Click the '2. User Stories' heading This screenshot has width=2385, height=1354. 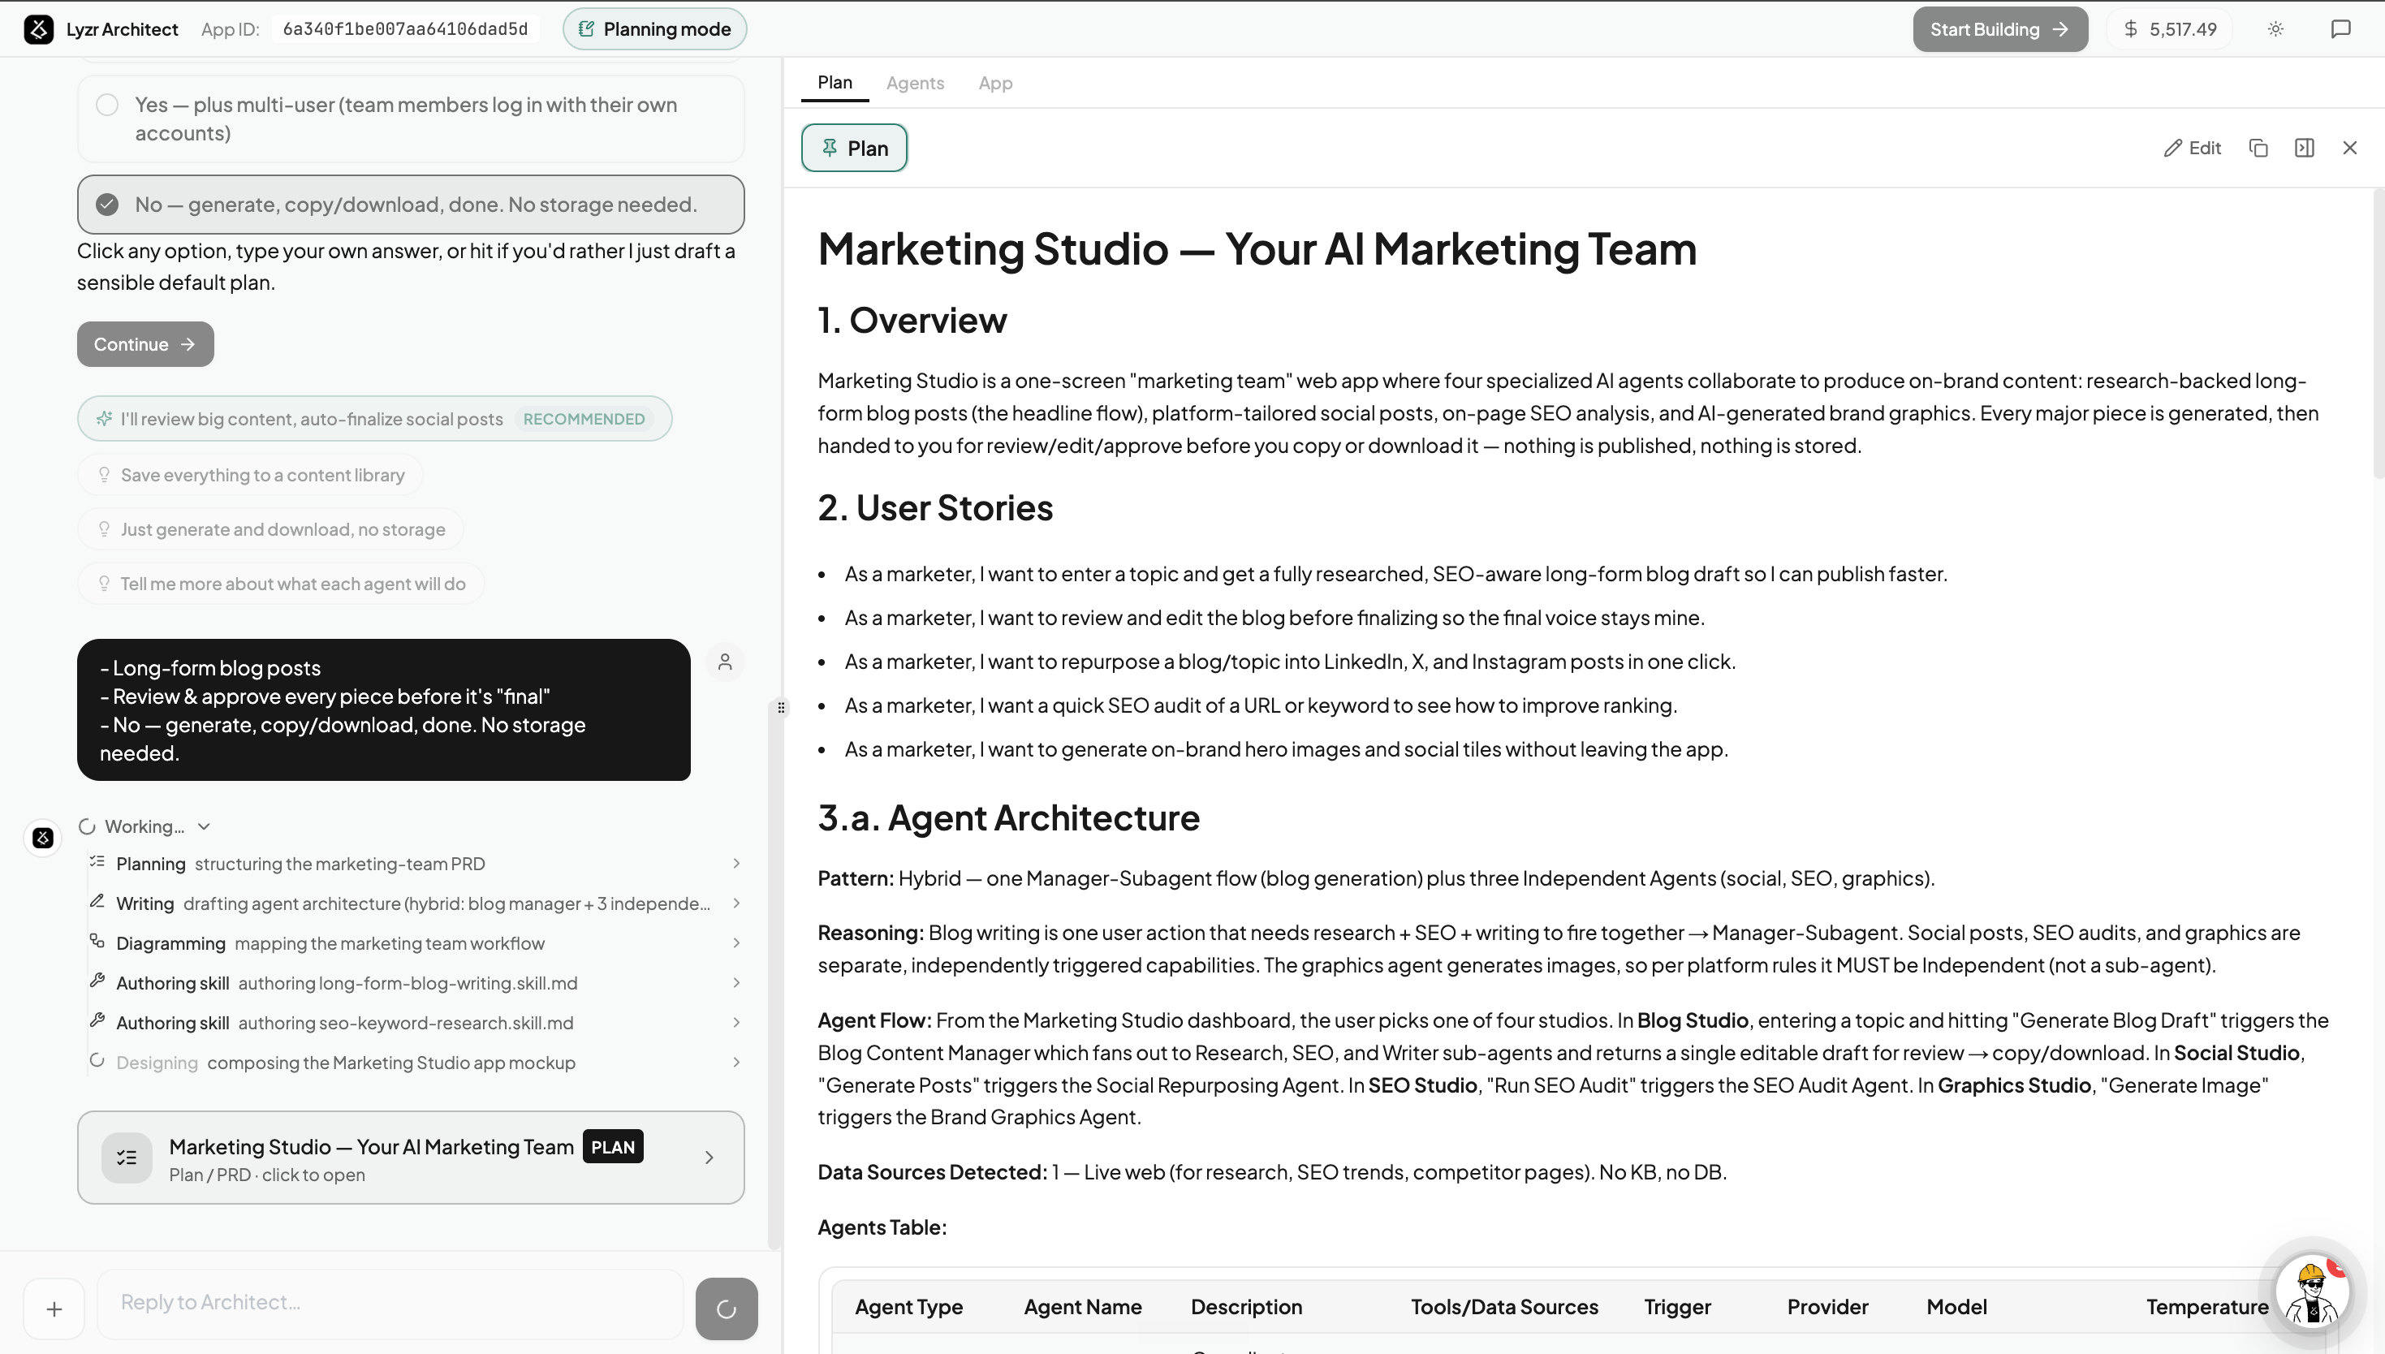pyautogui.click(x=935, y=508)
